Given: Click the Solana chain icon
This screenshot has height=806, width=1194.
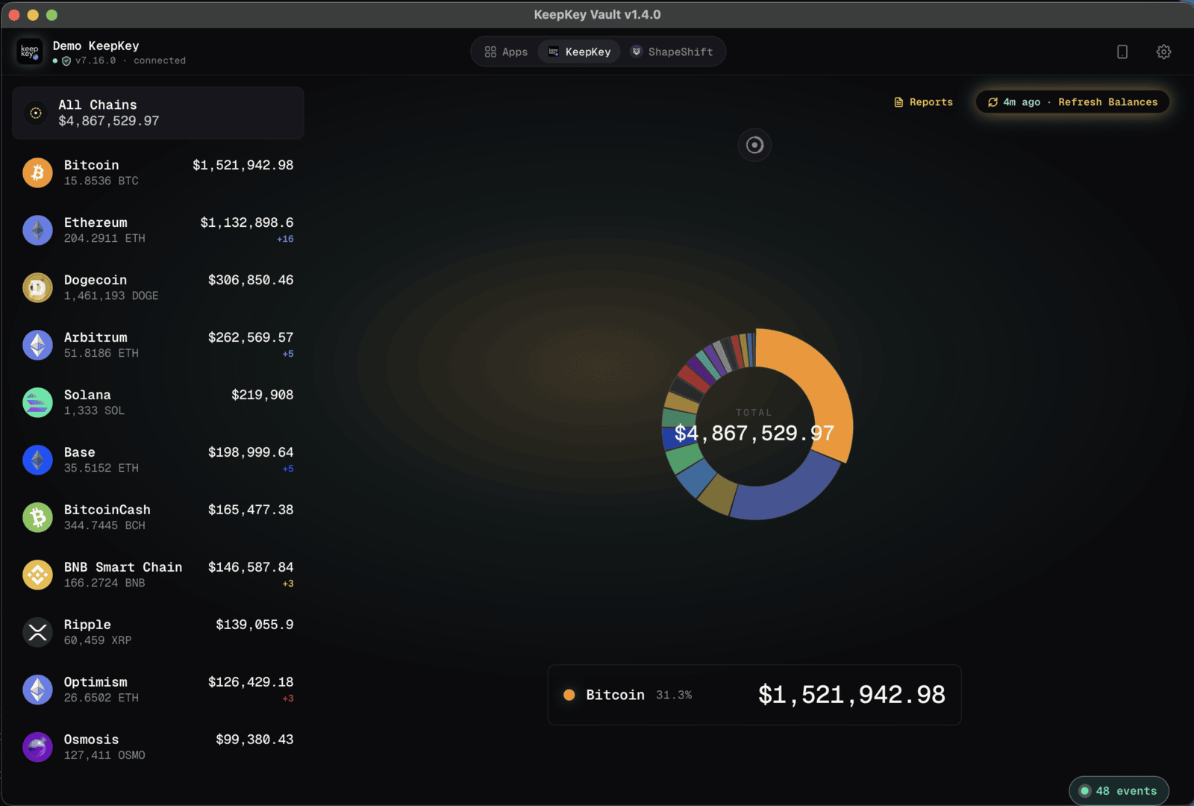Looking at the screenshot, I should 37,402.
